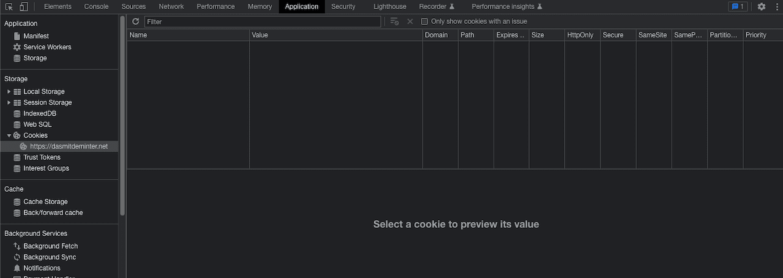Expand the Session Storage tree arrow
783x278 pixels.
[9, 103]
